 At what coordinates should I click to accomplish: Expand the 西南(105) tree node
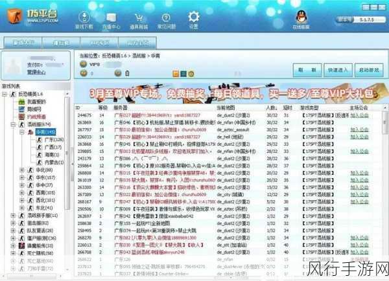click(22, 192)
